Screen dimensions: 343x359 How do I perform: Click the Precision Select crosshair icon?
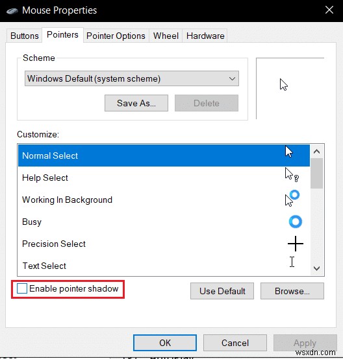pos(296,244)
